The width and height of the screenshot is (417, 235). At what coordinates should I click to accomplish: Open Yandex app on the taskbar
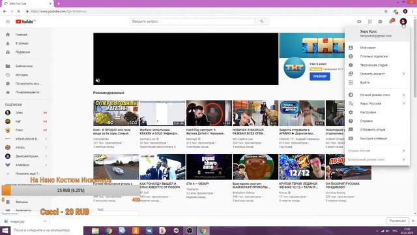(162, 230)
